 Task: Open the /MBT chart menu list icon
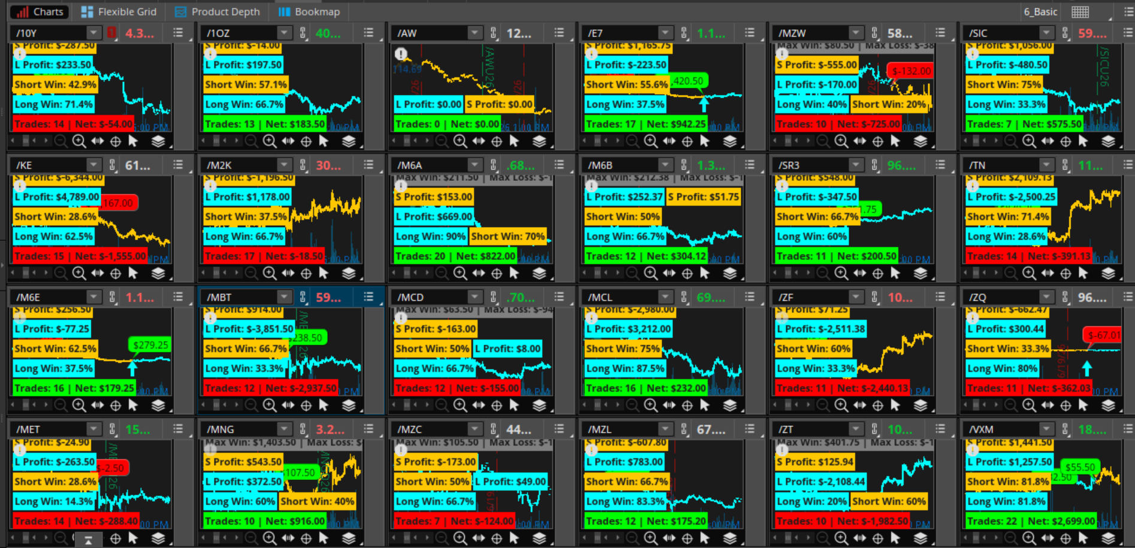pyautogui.click(x=369, y=296)
